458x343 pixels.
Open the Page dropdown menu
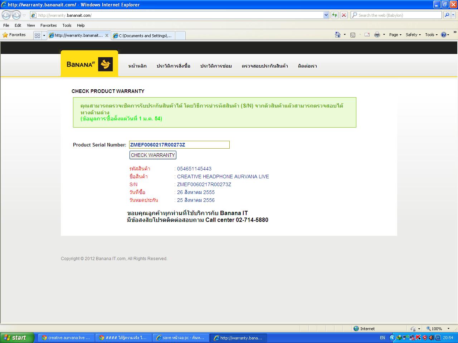[395, 35]
